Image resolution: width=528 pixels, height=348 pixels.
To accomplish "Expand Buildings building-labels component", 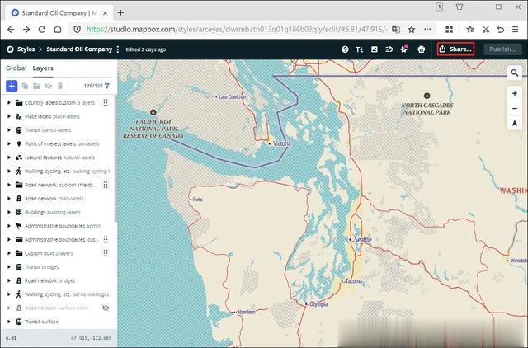I will coord(9,212).
